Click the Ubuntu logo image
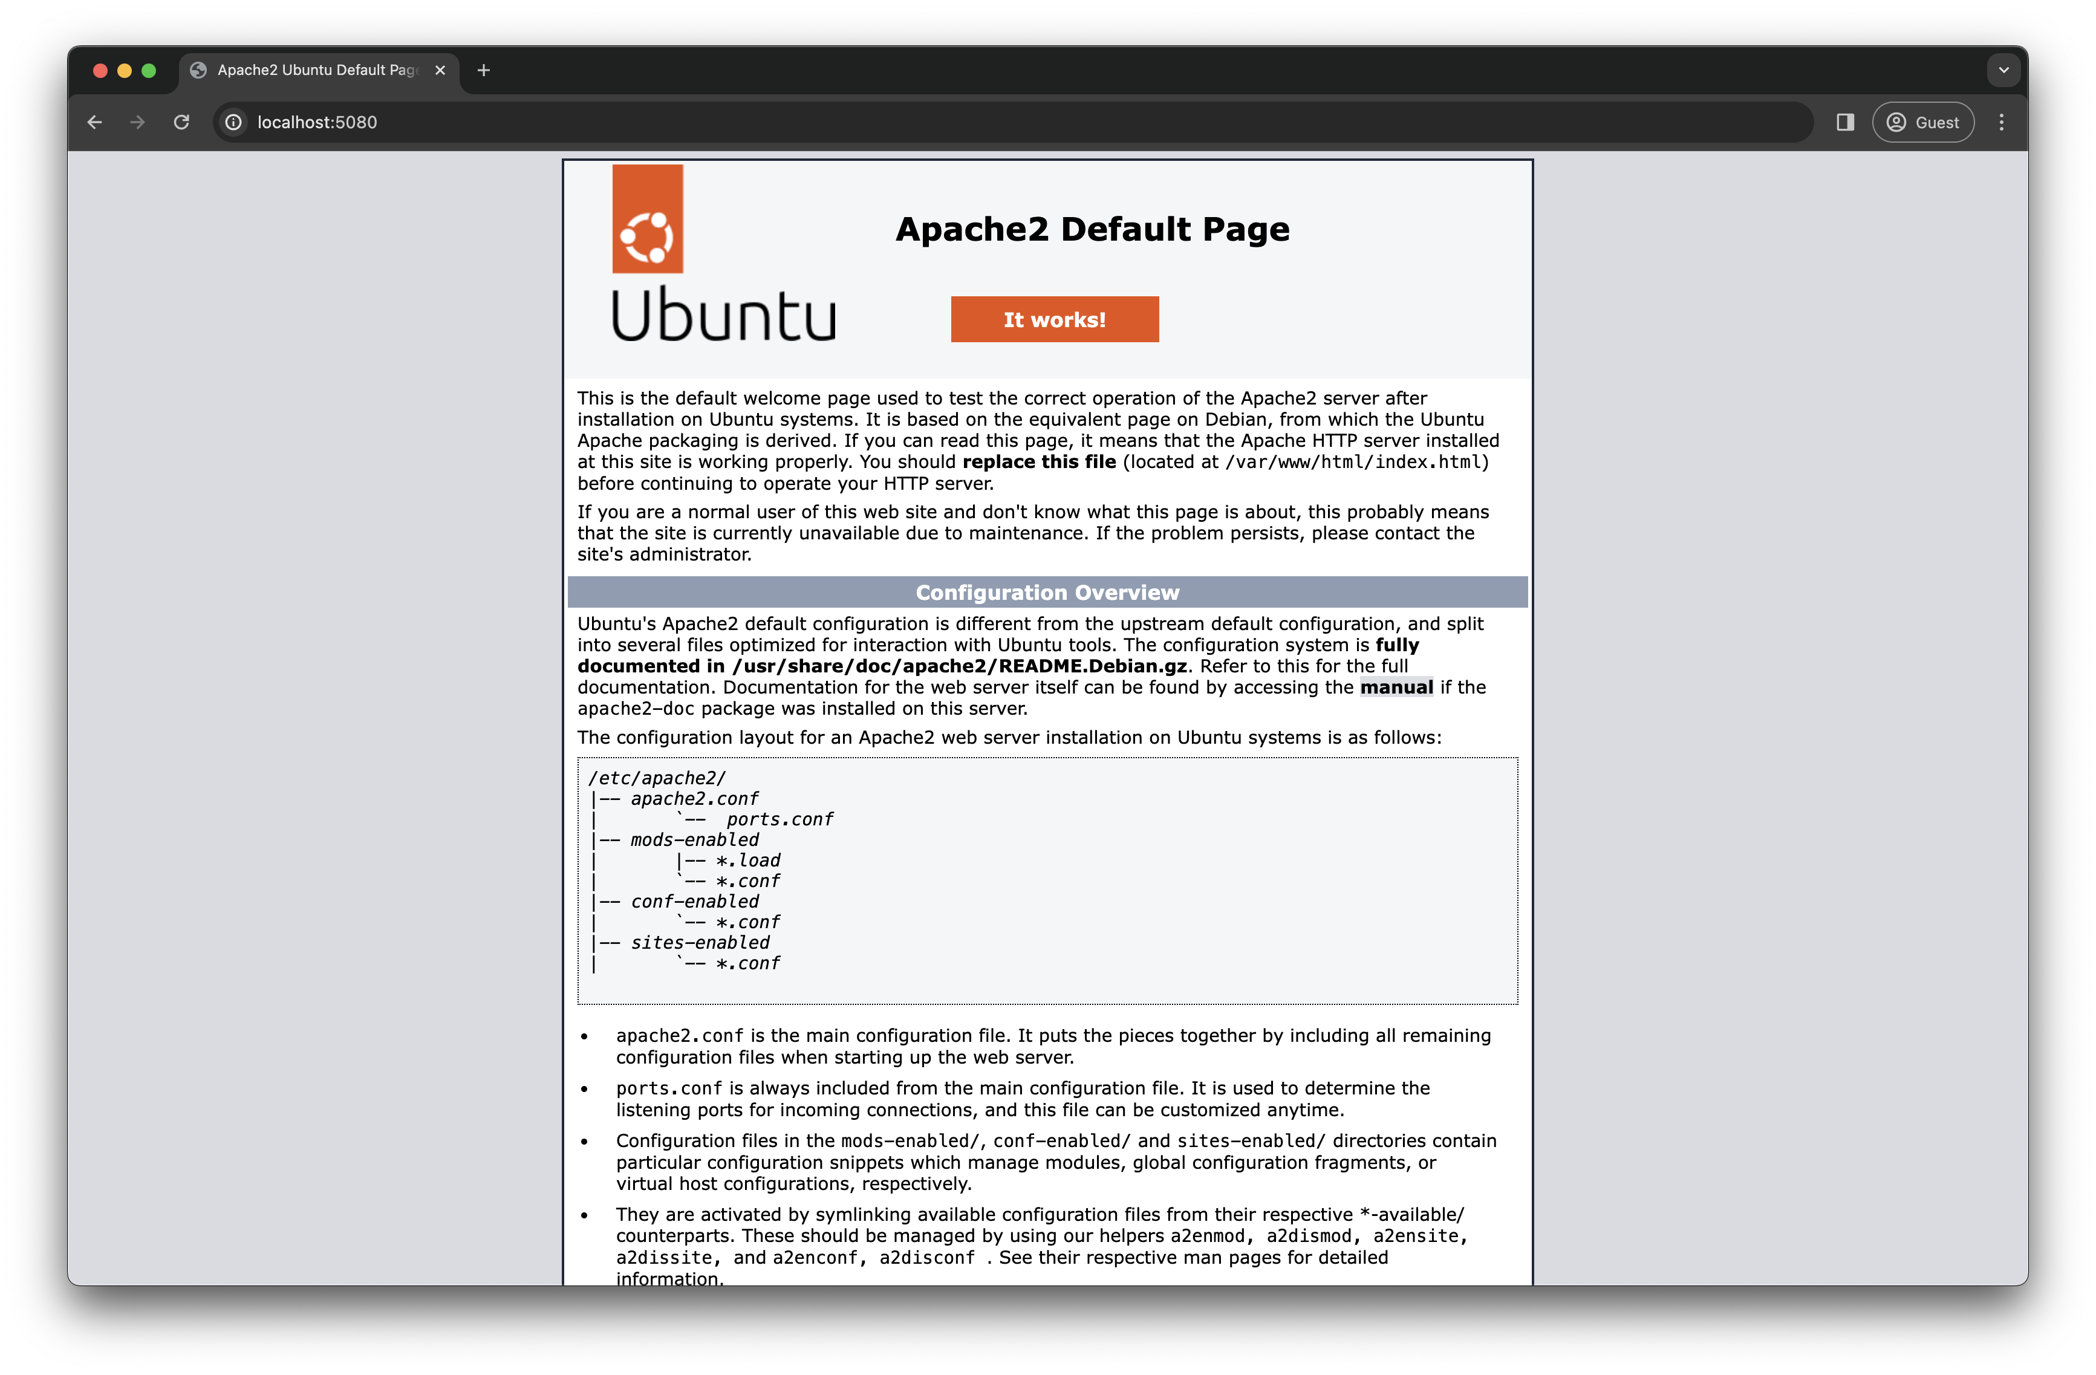 [723, 254]
